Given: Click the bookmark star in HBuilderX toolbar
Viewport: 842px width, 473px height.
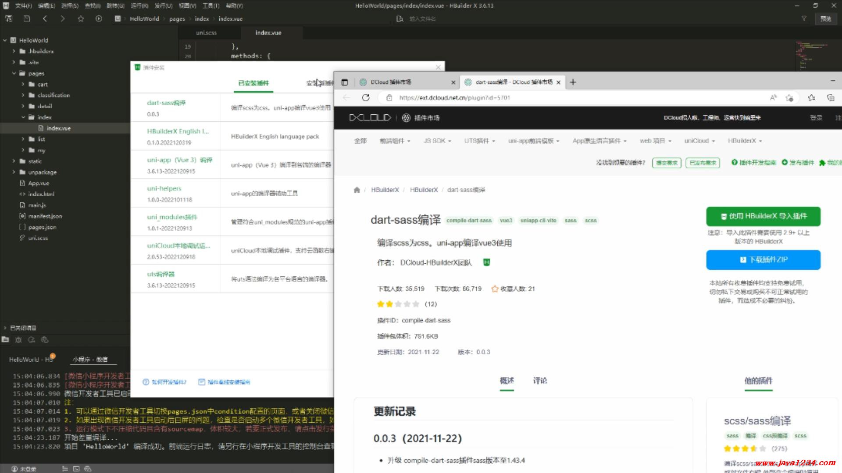Looking at the screenshot, I should click(81, 18).
